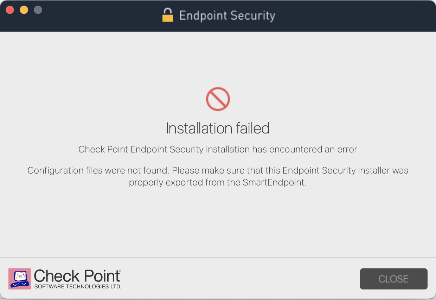Click the SOFTWARE TECHNOLOGIES LTD. caption
The width and height of the screenshot is (436, 300).
[78, 286]
